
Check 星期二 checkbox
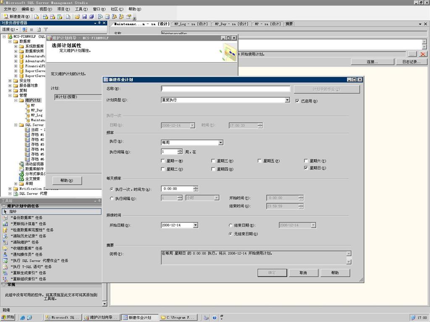coord(163,169)
